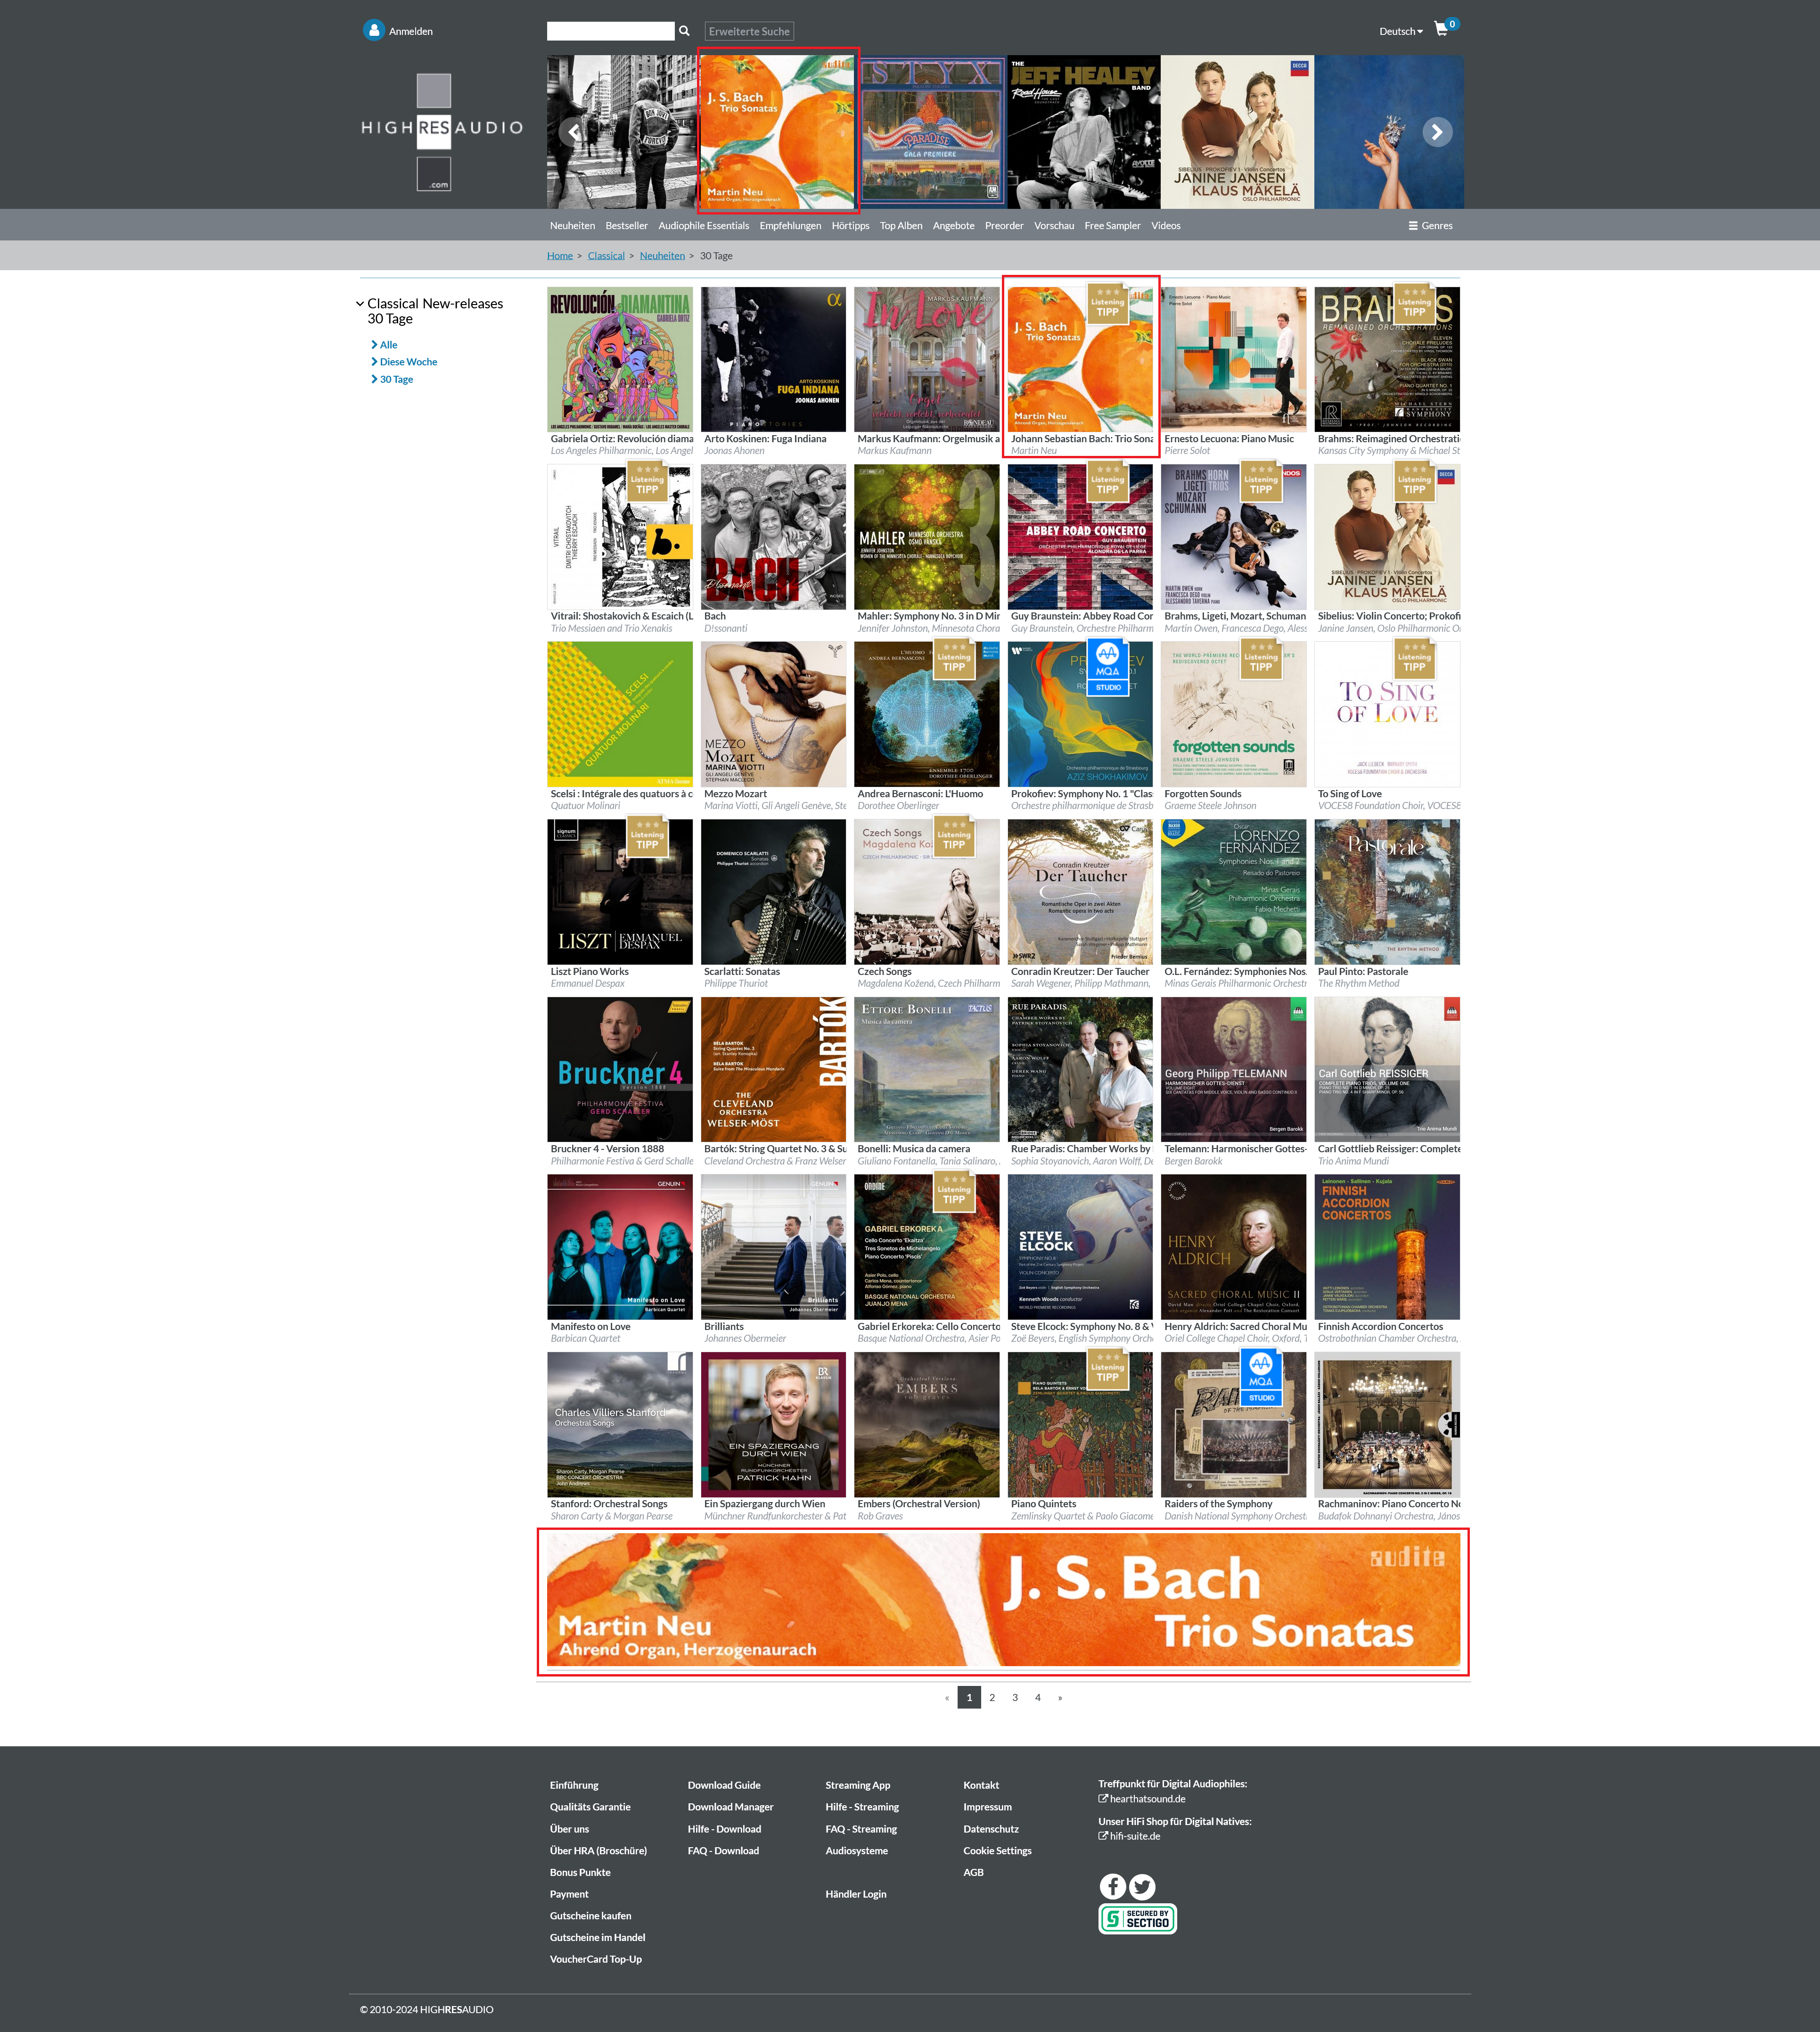The width and height of the screenshot is (1820, 2032).
Task: Click the Anmelden user avatar icon
Action: pyautogui.click(x=374, y=31)
